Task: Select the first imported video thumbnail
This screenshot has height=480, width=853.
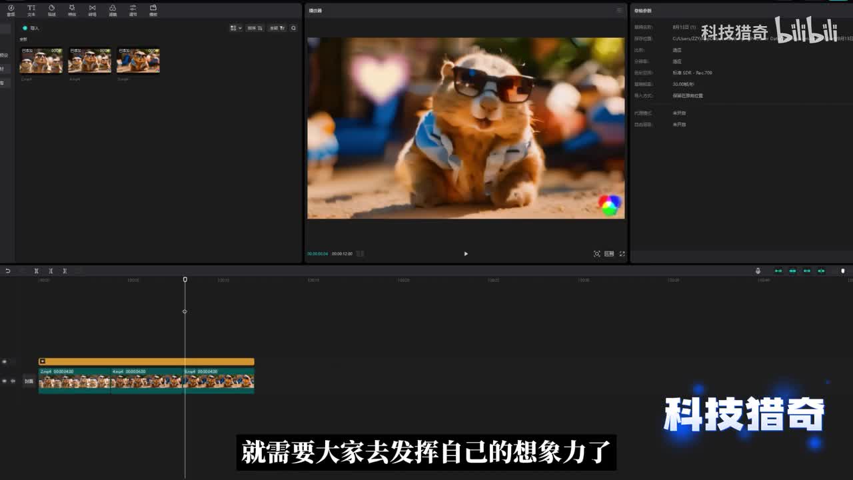Action: 41,61
